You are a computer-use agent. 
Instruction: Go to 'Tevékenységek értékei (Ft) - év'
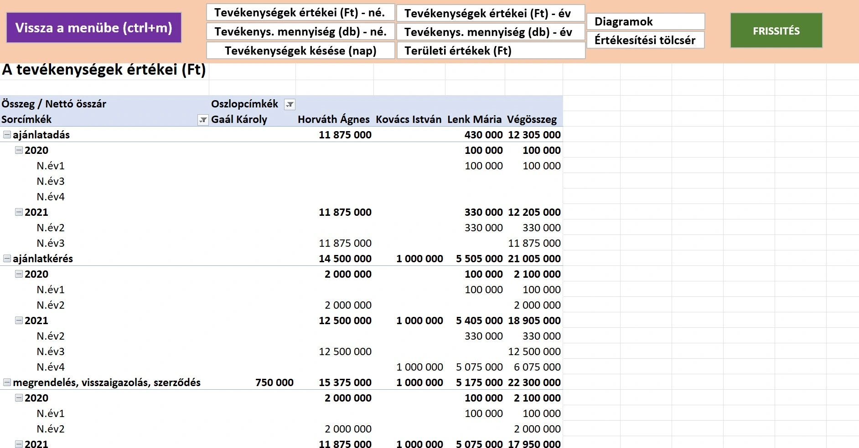(x=490, y=13)
